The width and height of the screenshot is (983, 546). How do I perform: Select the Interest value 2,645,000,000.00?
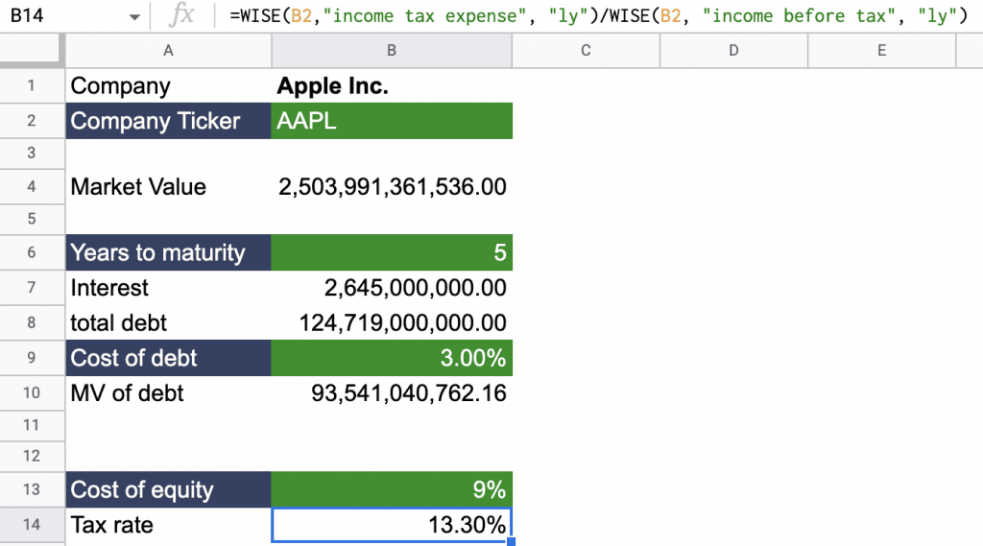392,288
